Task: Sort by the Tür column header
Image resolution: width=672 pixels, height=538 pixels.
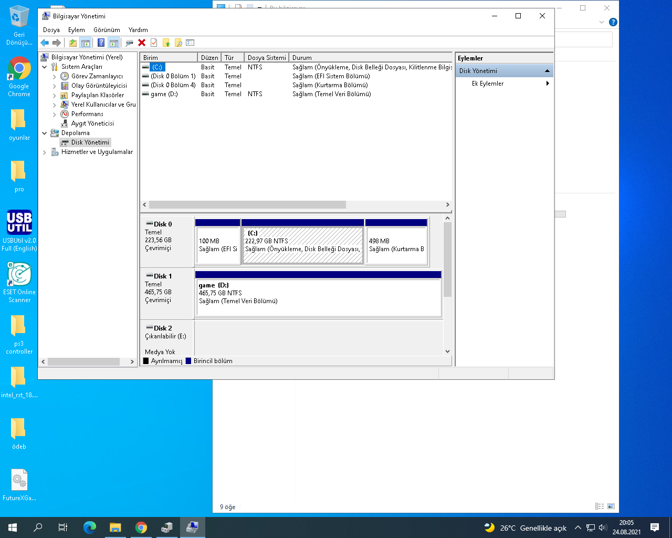Action: 233,57
